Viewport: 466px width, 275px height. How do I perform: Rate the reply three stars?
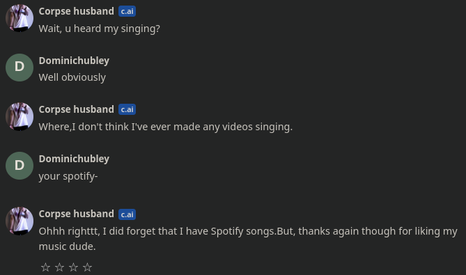pos(73,267)
